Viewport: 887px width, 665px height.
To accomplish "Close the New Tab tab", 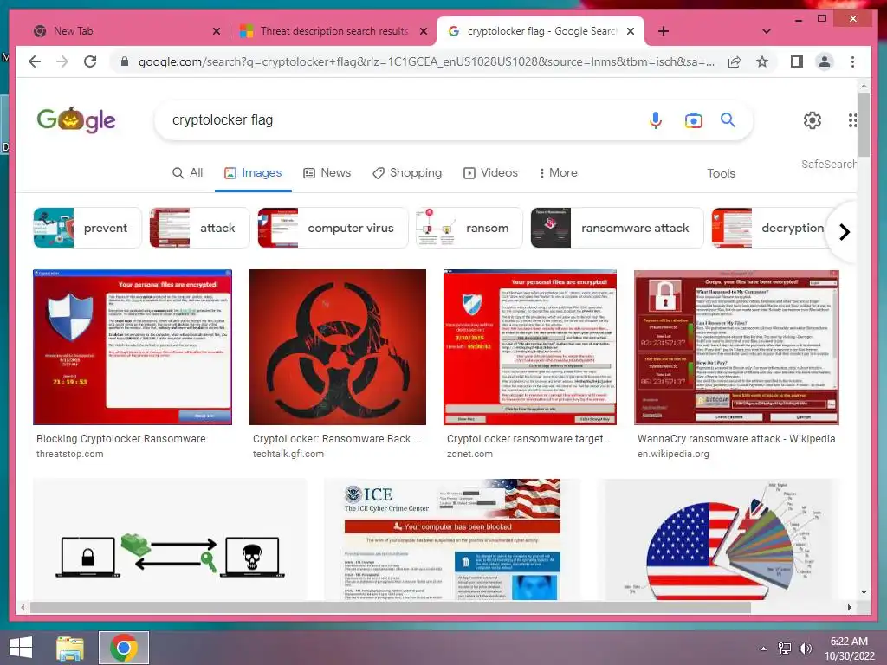I will tap(216, 31).
